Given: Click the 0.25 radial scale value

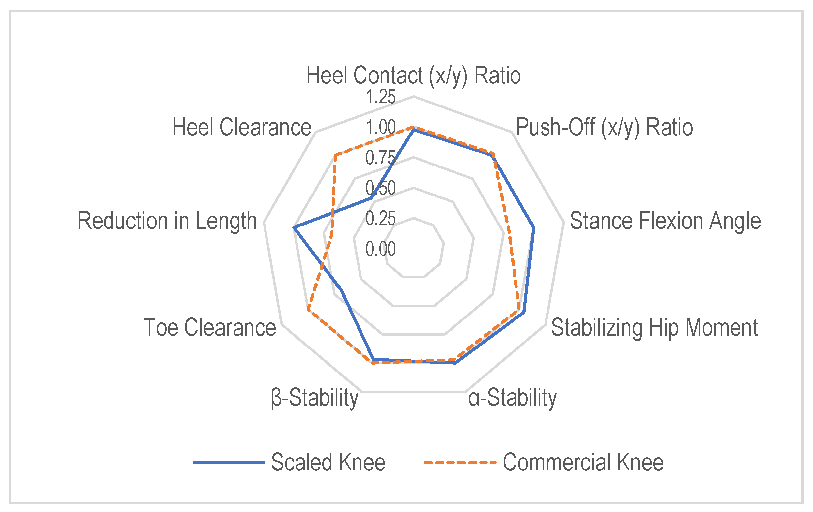Looking at the screenshot, I should coord(381,219).
